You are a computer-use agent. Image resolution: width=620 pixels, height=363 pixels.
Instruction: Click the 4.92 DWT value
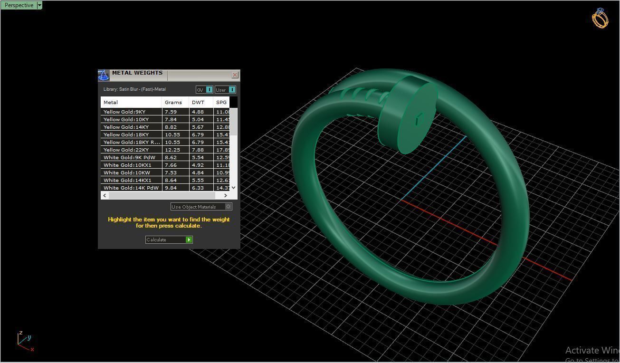click(198, 165)
